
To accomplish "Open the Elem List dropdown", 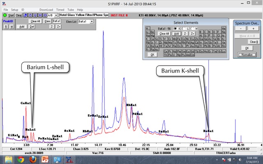I will (x=92, y=21).
